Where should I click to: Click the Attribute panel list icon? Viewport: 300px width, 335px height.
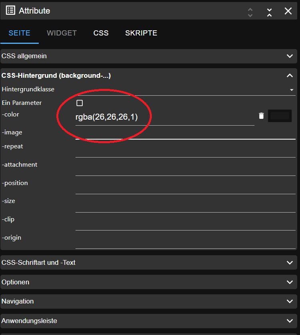(10, 11)
